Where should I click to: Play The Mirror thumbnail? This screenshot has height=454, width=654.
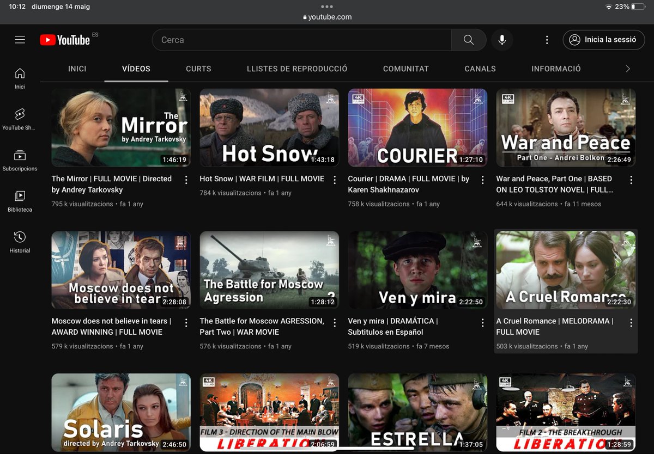(121, 127)
